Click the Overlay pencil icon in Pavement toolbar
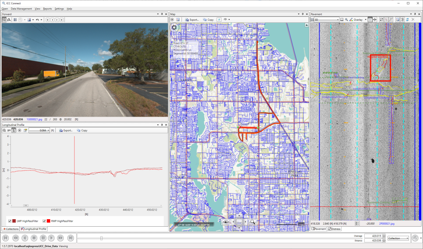Viewport: 423px width, 249px height. [x=351, y=19]
